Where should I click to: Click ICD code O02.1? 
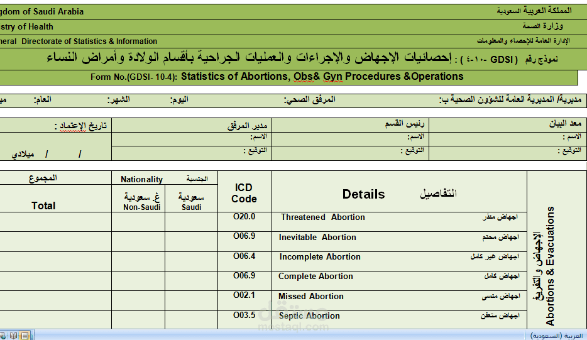pyautogui.click(x=244, y=295)
